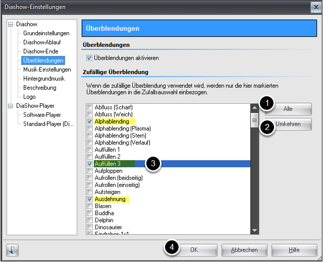
Task: Uncheck the Alphablending transition checkbox
Action: pos(90,121)
